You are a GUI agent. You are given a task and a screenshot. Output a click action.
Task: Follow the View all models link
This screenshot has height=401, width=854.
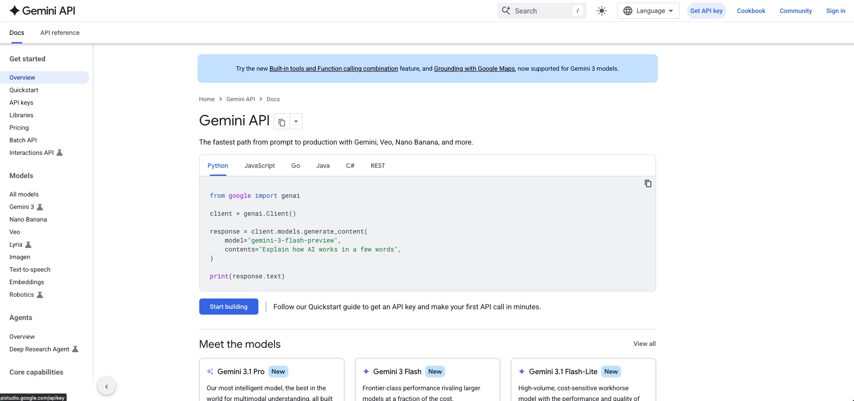tap(644, 344)
